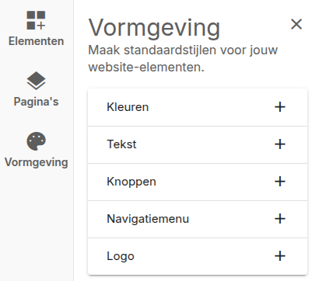The width and height of the screenshot is (312, 281).
Task: Click the large Vormgeving panel heading
Action: pos(154,29)
